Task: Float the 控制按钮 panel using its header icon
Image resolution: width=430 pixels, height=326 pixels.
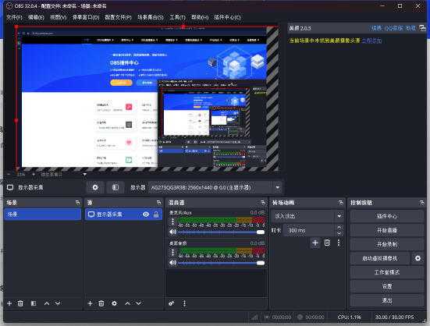Action: click(422, 203)
